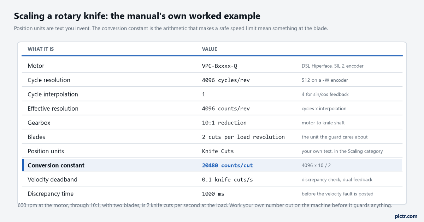Click the value '4096 counts/rev'
This screenshot has width=424, height=222.
226,109
